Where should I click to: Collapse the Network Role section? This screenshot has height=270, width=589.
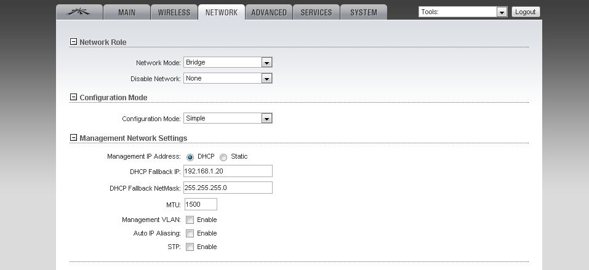[x=73, y=42]
